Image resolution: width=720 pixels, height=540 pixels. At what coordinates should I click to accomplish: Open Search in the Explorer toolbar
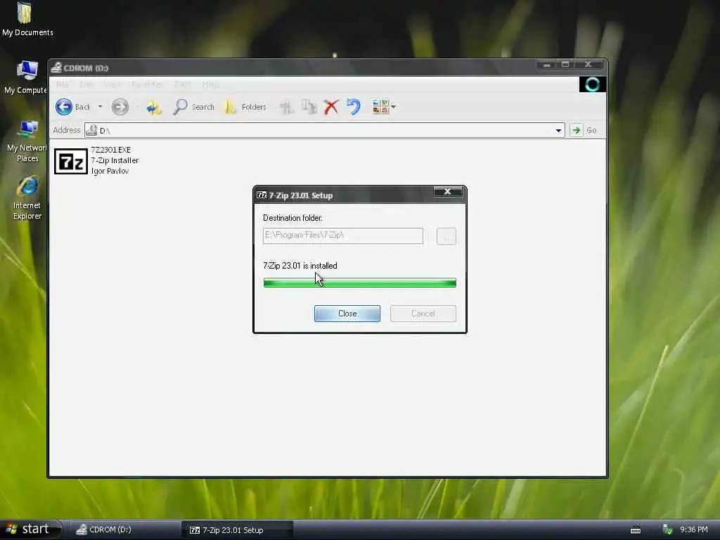click(193, 107)
